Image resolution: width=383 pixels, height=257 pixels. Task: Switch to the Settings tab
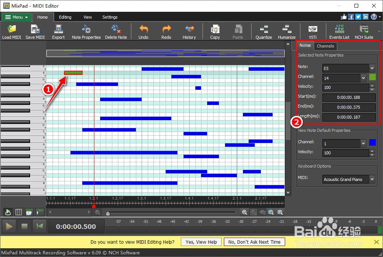(x=110, y=17)
